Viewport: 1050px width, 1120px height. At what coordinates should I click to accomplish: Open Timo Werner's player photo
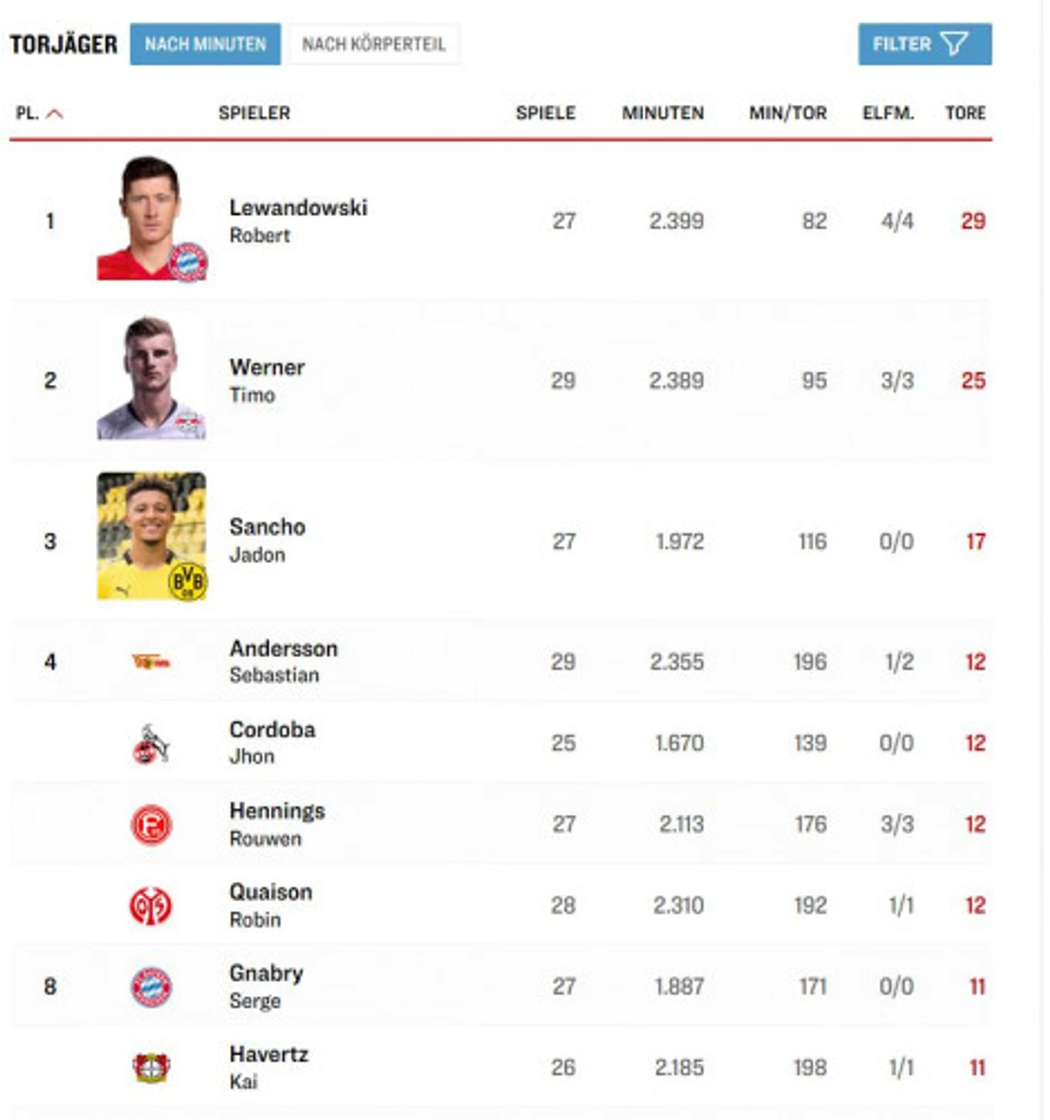coord(152,378)
